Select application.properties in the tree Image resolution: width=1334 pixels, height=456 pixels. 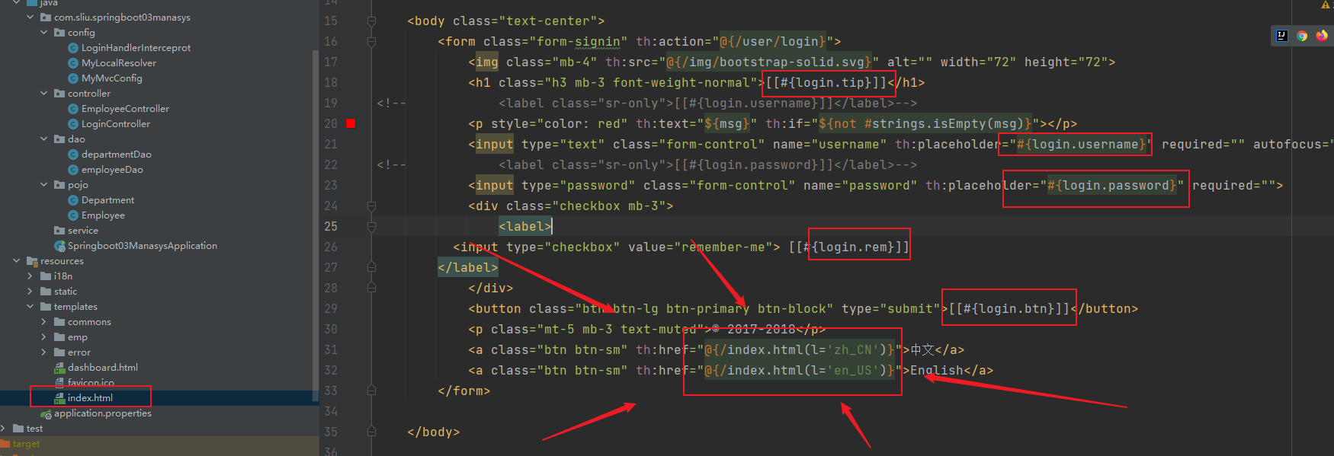[102, 413]
